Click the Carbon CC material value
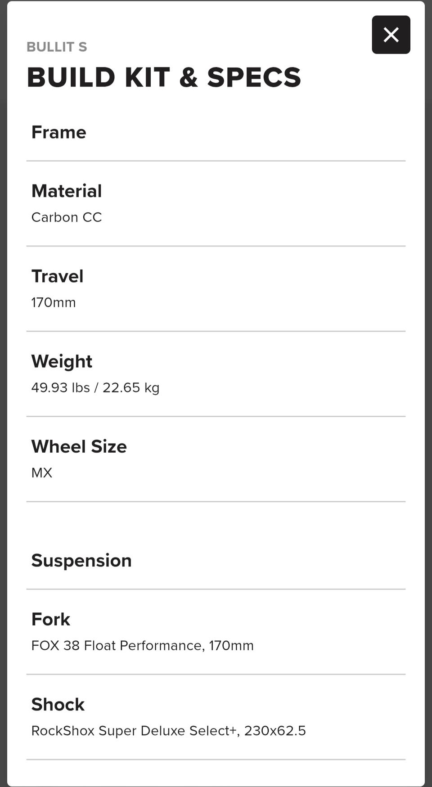This screenshot has height=787, width=432. (x=67, y=217)
